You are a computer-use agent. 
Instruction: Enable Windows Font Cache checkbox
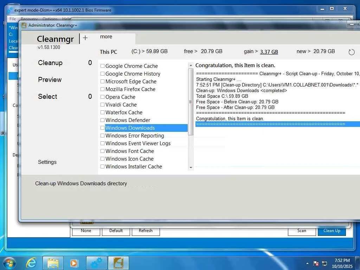[x=102, y=151]
